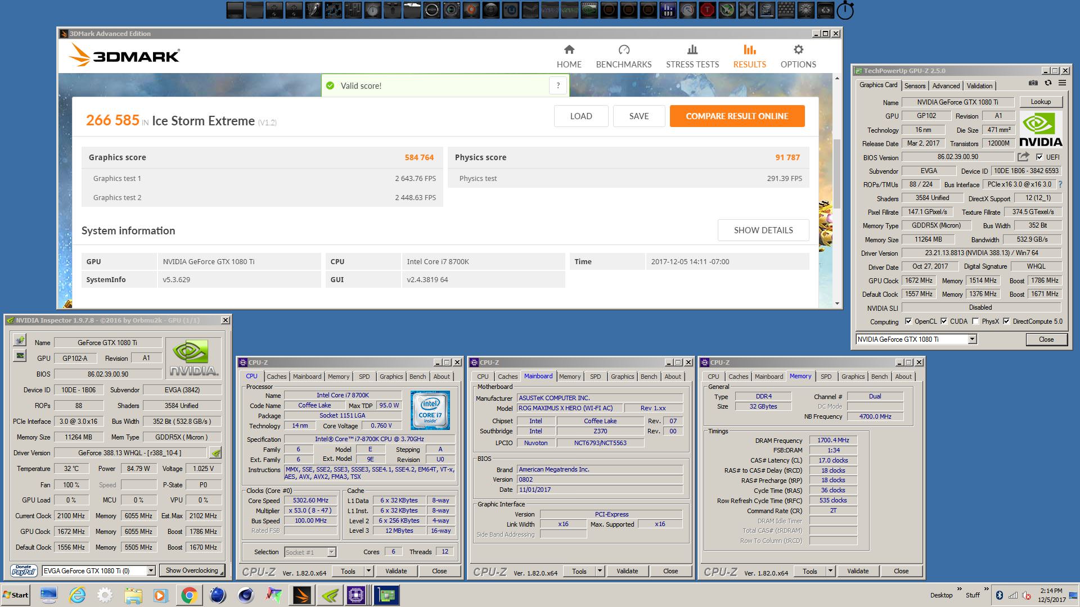Click the NVIDIA logo in GPU-Z
This screenshot has width=1080, height=607.
(x=1041, y=129)
